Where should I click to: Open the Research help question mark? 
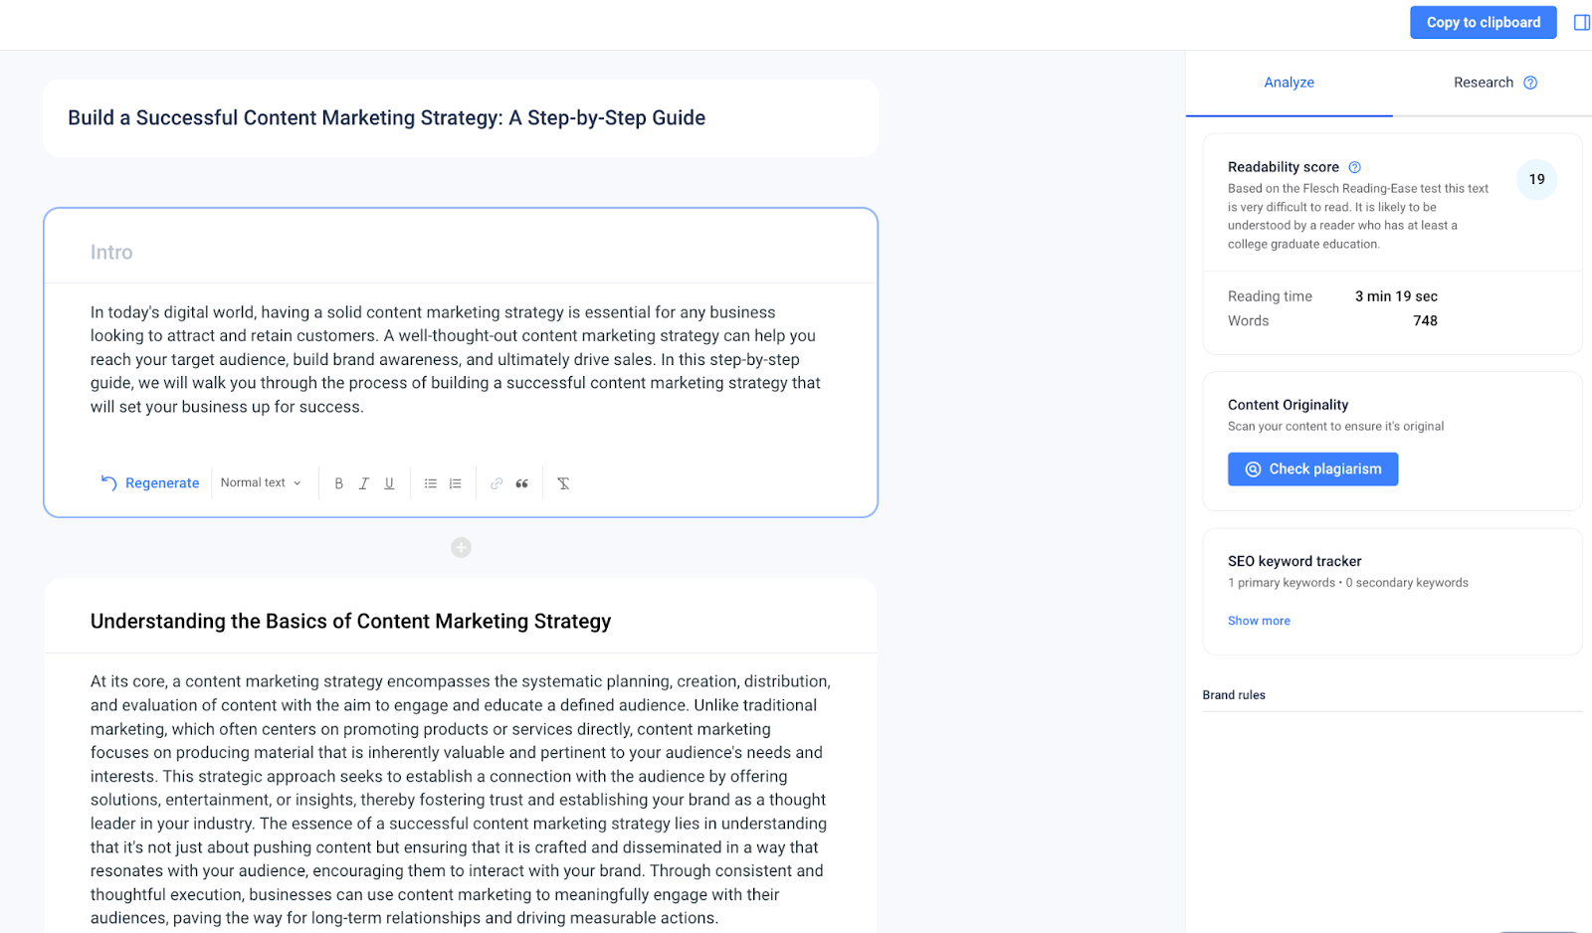pyautogui.click(x=1530, y=83)
